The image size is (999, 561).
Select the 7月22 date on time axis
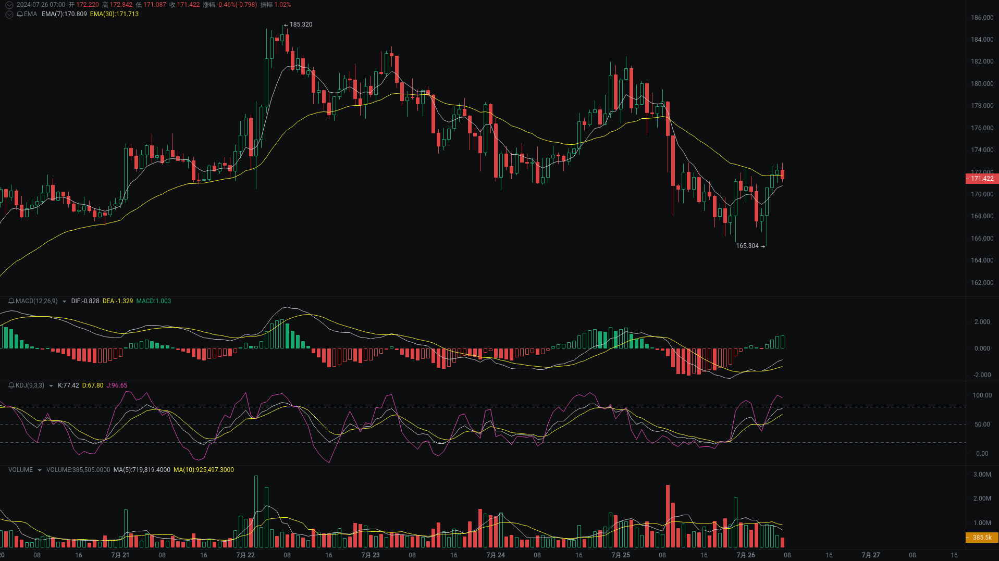click(x=245, y=555)
